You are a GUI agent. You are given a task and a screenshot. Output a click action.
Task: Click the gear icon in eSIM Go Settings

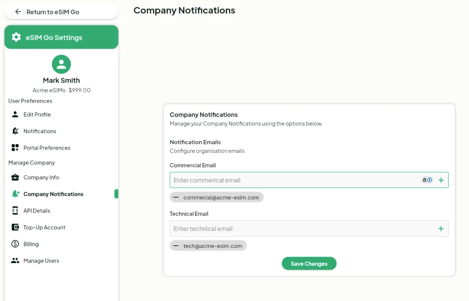click(x=16, y=37)
